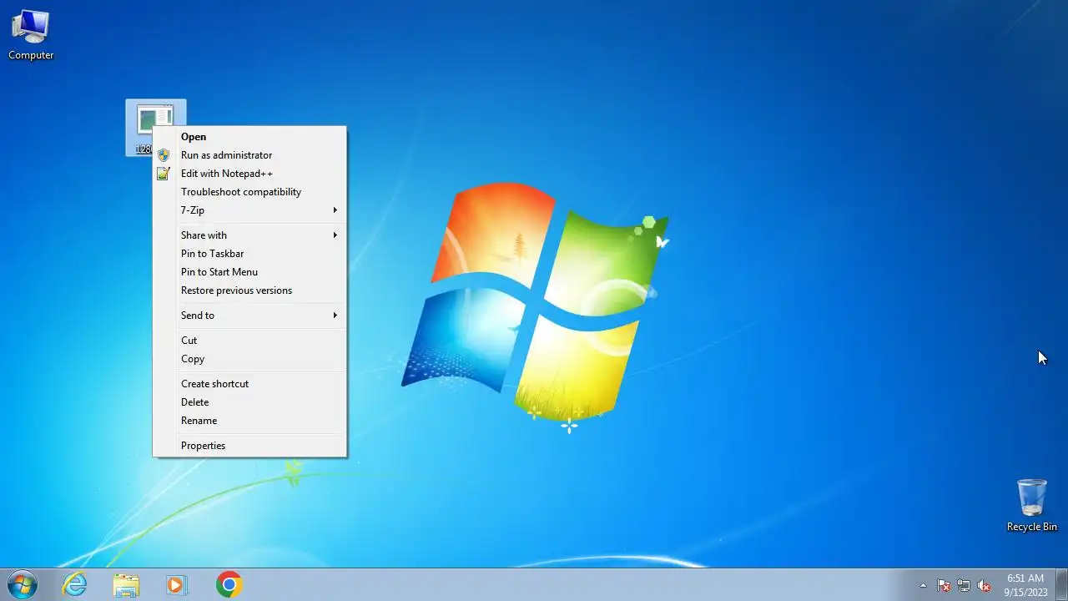Open Properties from the context menu
Image resolution: width=1068 pixels, height=601 pixels.
249,446
